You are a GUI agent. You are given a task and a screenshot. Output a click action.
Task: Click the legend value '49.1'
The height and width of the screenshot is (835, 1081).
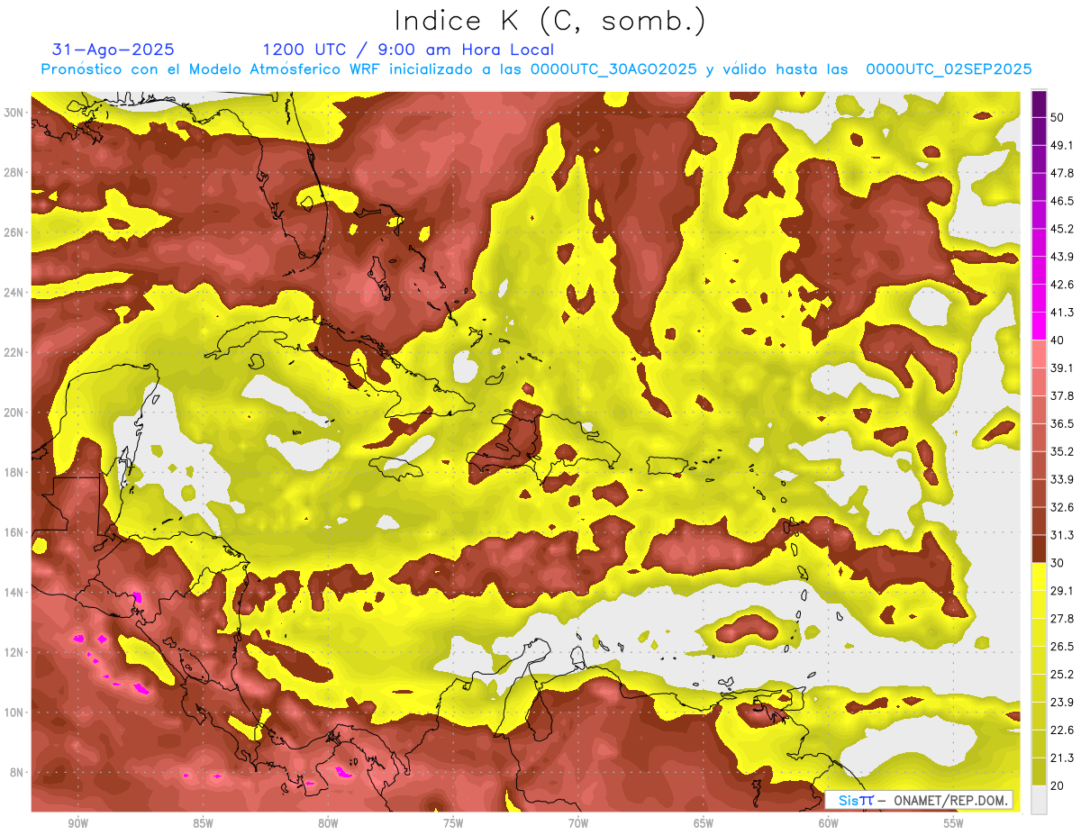[x=1062, y=145]
